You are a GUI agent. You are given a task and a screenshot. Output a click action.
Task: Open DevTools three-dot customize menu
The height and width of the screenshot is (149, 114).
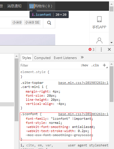tap(101, 49)
